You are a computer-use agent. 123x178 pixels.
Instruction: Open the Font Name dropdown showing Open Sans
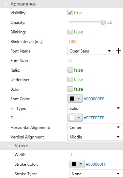pyautogui.click(x=91, y=51)
